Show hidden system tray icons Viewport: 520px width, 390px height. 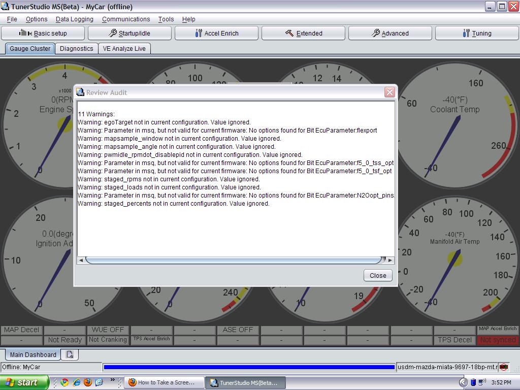click(463, 382)
